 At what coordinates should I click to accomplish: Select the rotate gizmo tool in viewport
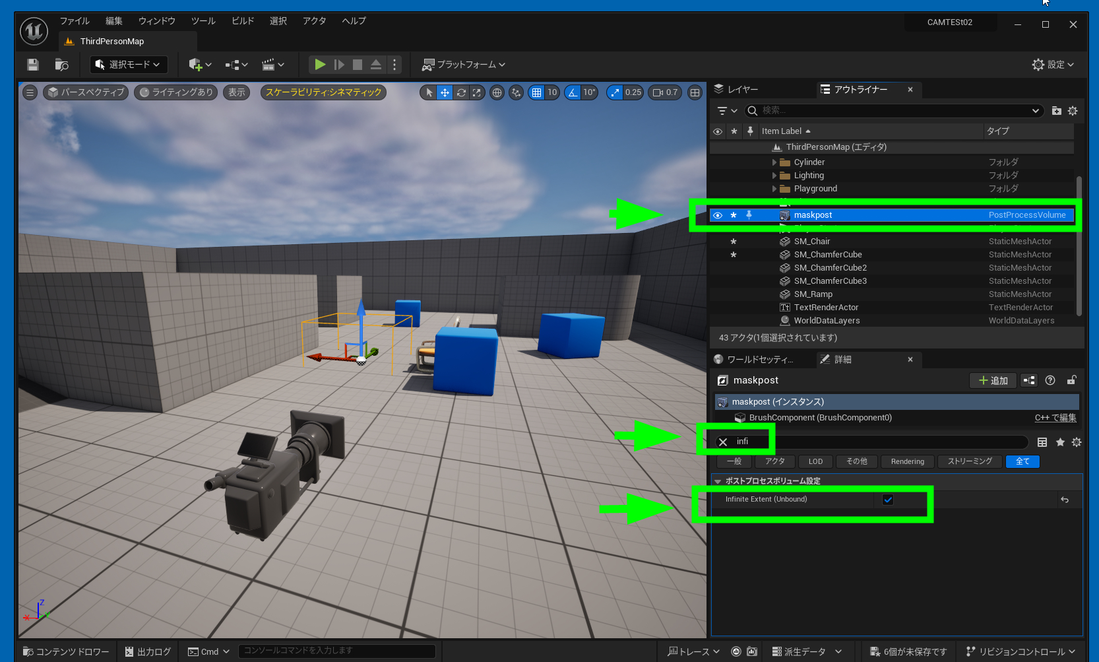click(461, 92)
